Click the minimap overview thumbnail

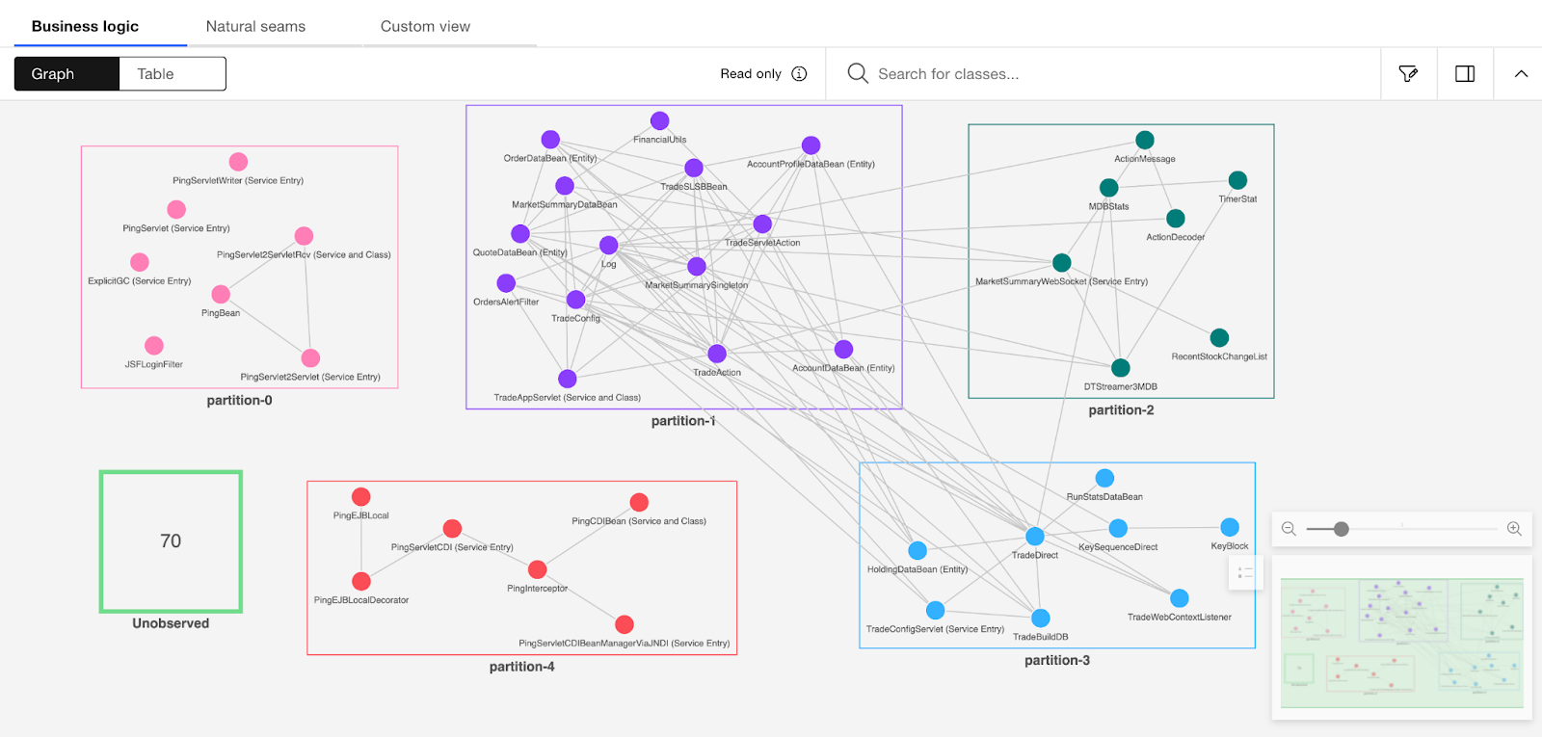pyautogui.click(x=1401, y=643)
